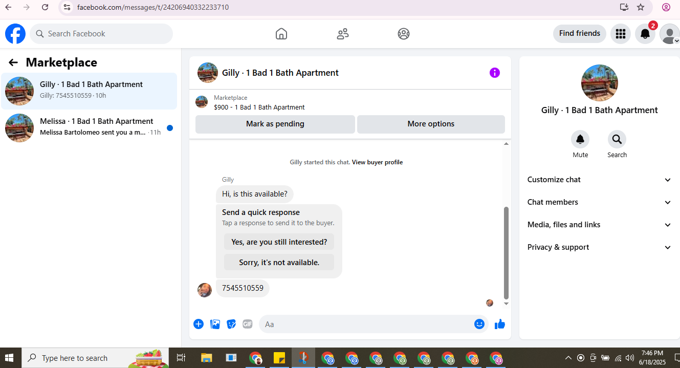Expand Media, files and links section
This screenshot has width=680, height=368.
pos(600,225)
